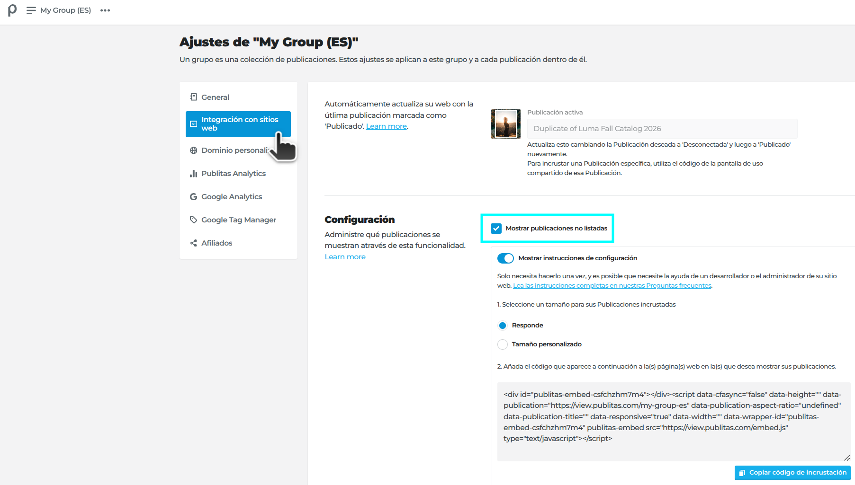Select the Responde radio option
This screenshot has width=855, height=485.
click(503, 326)
